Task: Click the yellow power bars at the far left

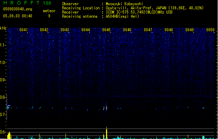Action: [9, 136]
